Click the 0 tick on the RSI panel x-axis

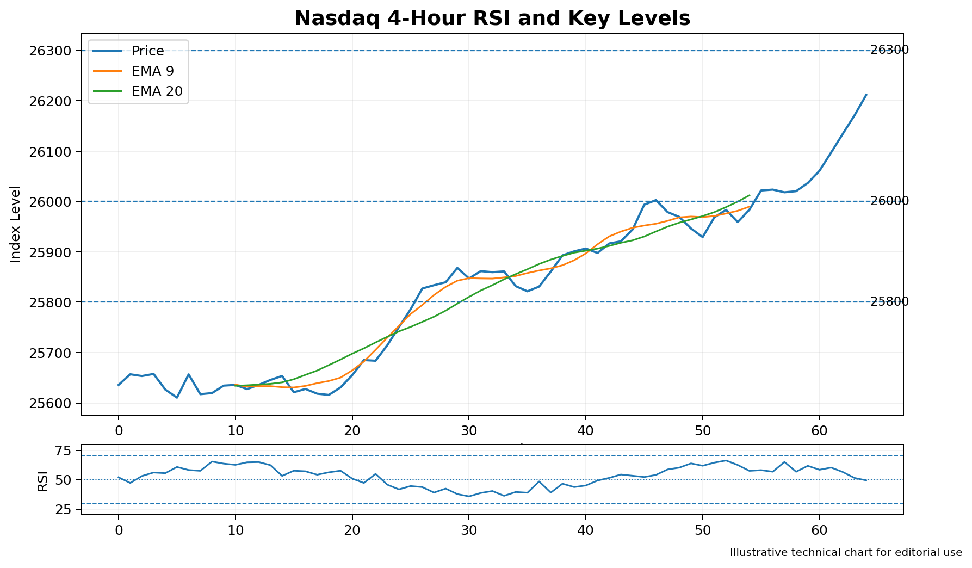tap(119, 530)
